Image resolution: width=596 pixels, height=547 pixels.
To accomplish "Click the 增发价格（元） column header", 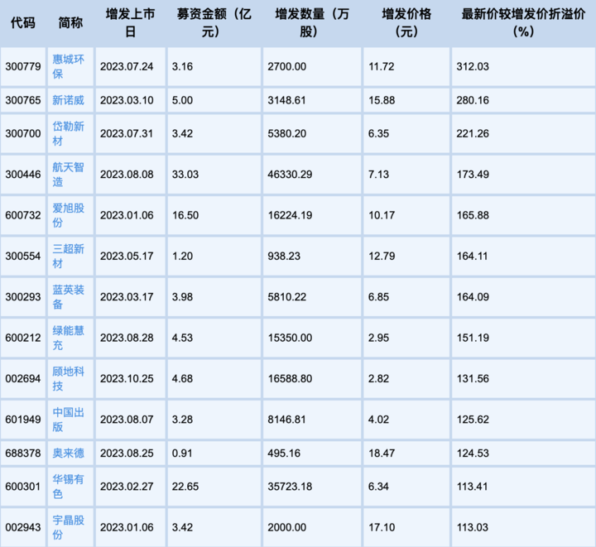I will pyautogui.click(x=406, y=23).
